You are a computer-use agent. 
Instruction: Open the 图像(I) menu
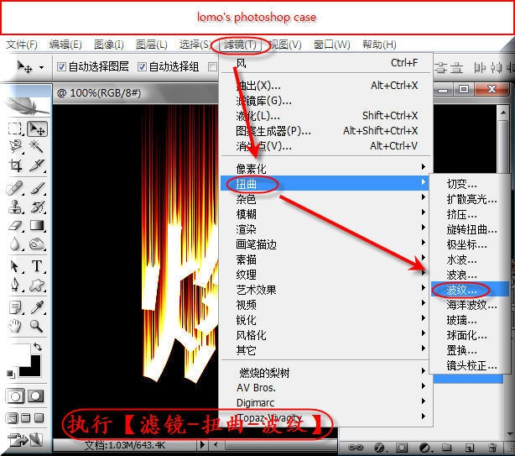109,45
